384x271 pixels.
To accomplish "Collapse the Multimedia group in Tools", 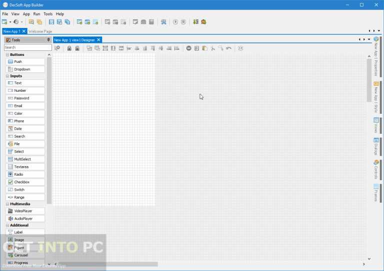I will pos(7,204).
